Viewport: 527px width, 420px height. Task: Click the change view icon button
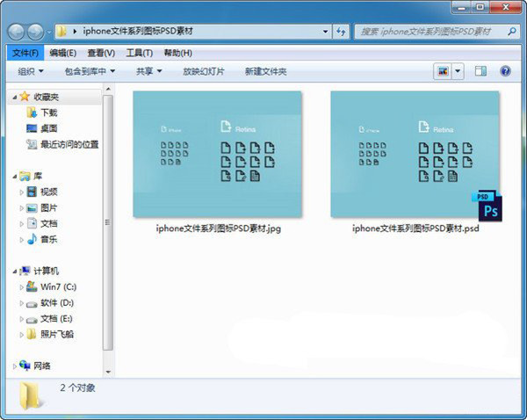pos(443,71)
